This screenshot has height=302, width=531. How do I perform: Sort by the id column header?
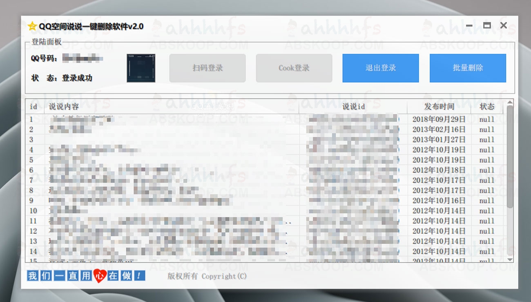(33, 107)
